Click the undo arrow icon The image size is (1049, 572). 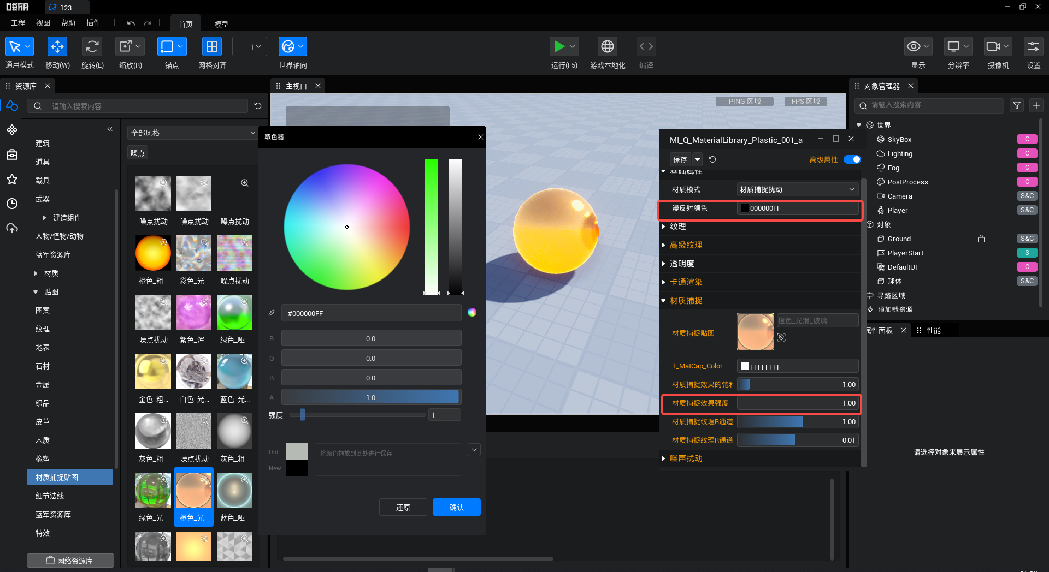click(131, 23)
